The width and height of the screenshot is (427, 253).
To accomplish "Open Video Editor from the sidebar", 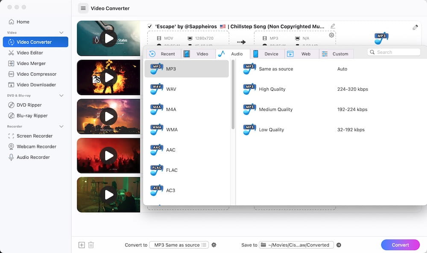I will tap(35, 53).
